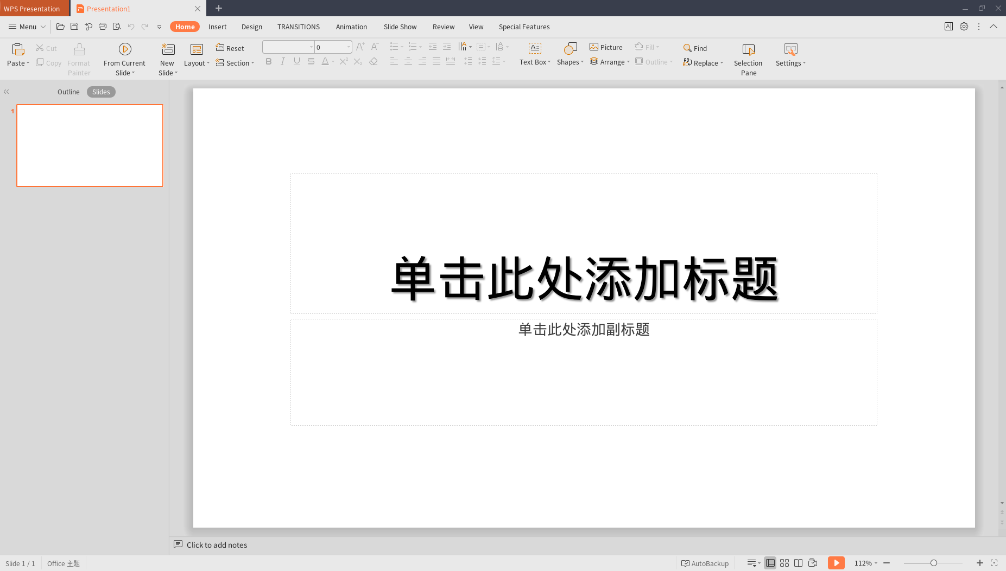This screenshot has height=571, width=1006.
Task: Click the New Slide icon
Action: (168, 49)
